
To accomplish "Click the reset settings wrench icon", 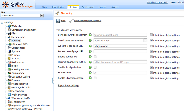I will pyautogui.click(x=71, y=21).
